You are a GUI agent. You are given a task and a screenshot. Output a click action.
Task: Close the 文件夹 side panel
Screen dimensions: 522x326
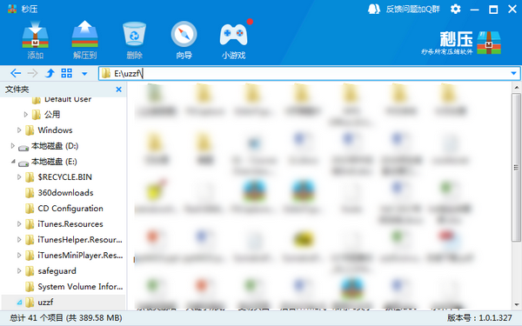[x=118, y=90]
